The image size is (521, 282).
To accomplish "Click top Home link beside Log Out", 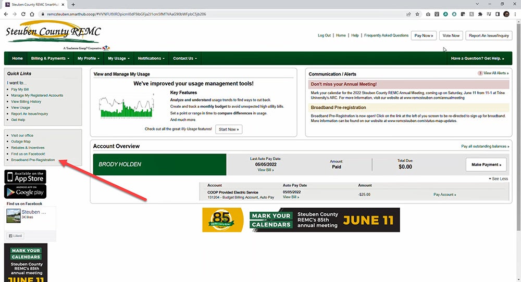I will point(341,35).
